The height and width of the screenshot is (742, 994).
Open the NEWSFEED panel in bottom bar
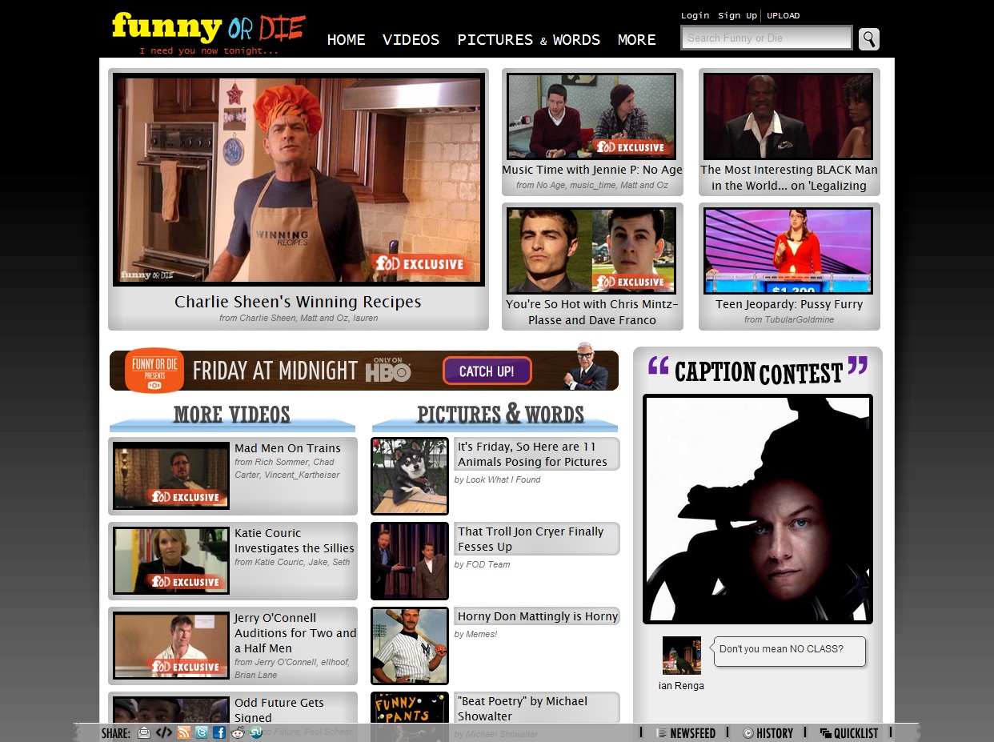coord(686,733)
